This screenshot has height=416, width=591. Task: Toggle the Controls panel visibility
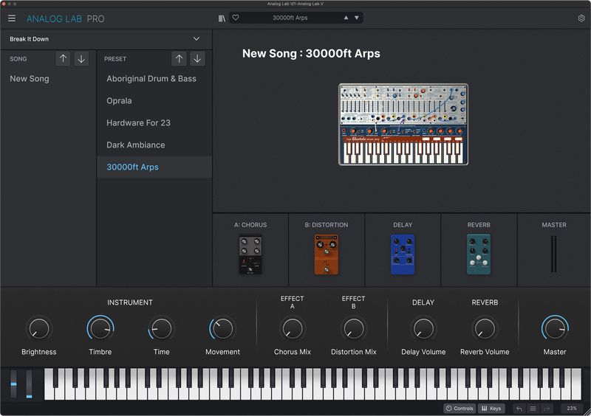[x=460, y=409]
